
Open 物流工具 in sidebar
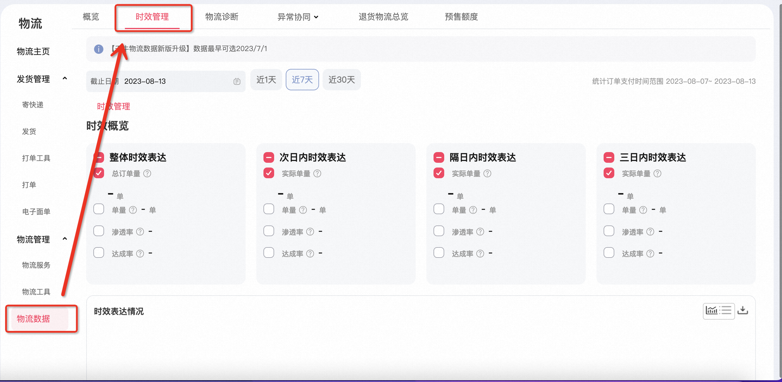coord(36,292)
